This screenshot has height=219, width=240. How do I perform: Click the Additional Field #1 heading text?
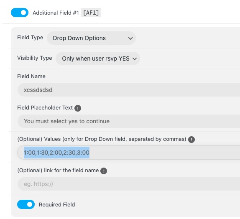pyautogui.click(x=56, y=13)
